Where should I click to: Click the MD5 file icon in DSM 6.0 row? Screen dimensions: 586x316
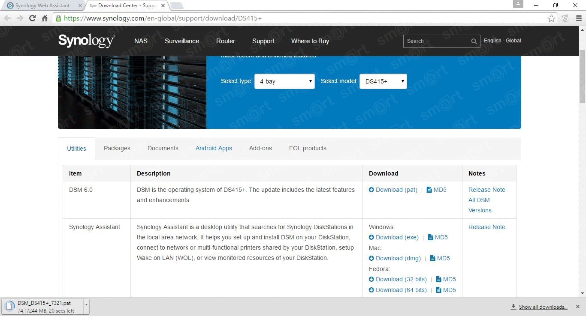pyautogui.click(x=429, y=190)
